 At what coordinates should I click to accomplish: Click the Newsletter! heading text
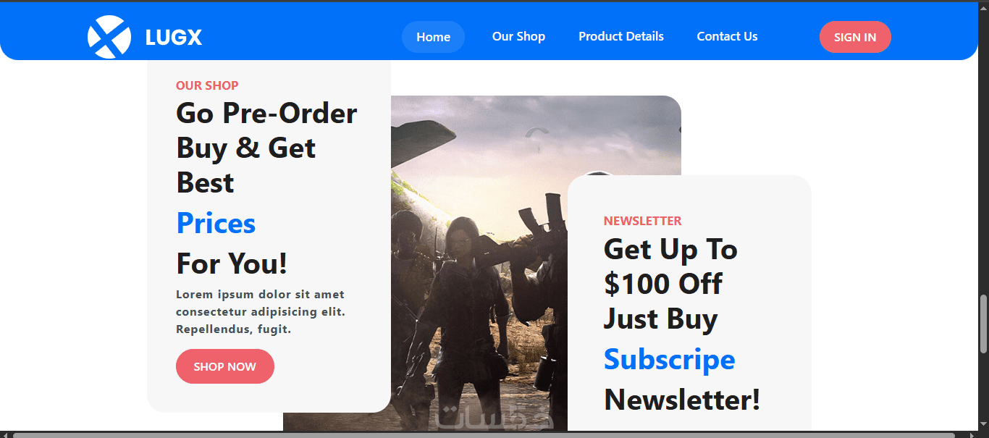coord(682,400)
